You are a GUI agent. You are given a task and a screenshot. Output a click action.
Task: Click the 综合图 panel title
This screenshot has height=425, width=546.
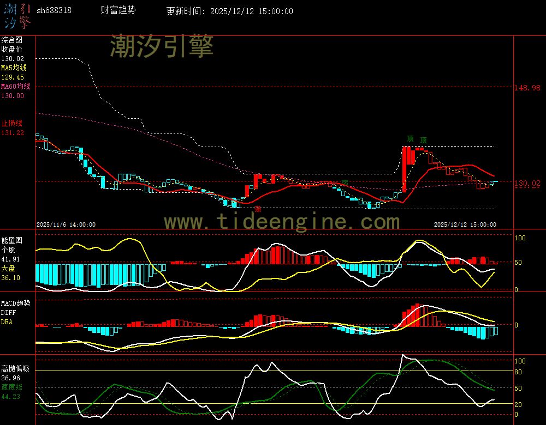[11, 40]
